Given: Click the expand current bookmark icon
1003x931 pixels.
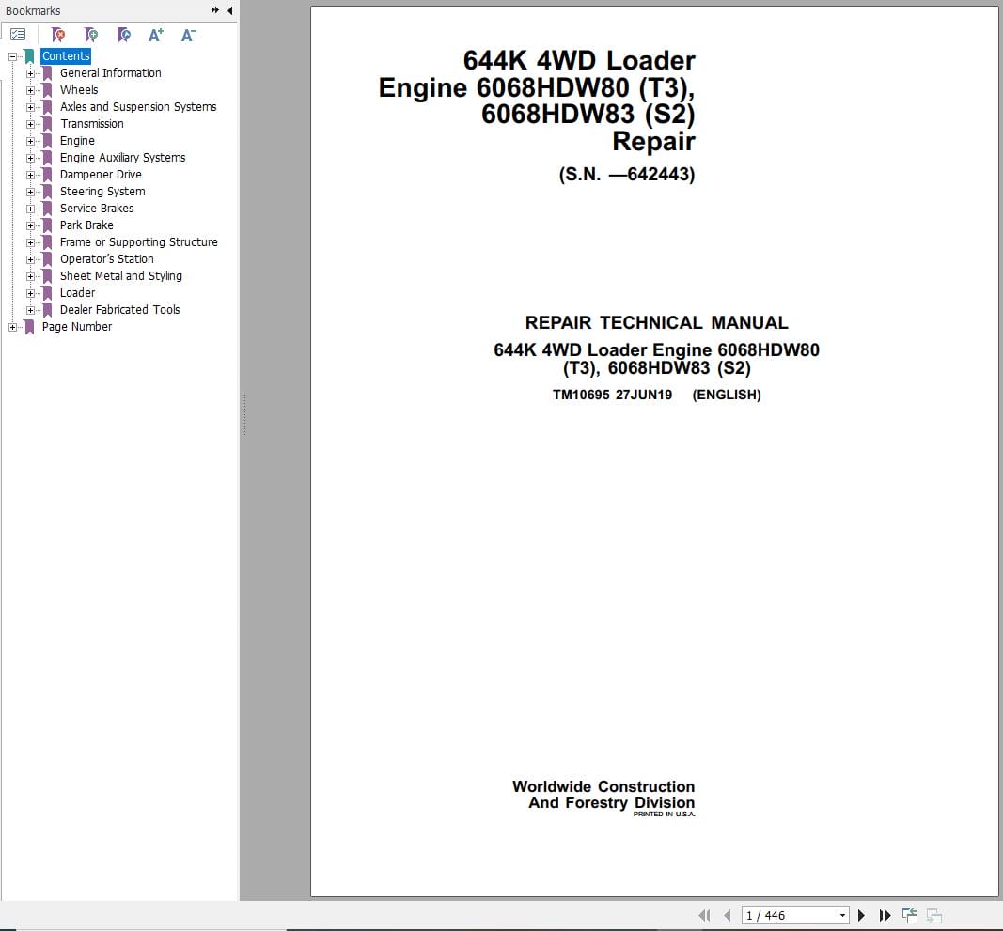Looking at the screenshot, I should [x=124, y=35].
